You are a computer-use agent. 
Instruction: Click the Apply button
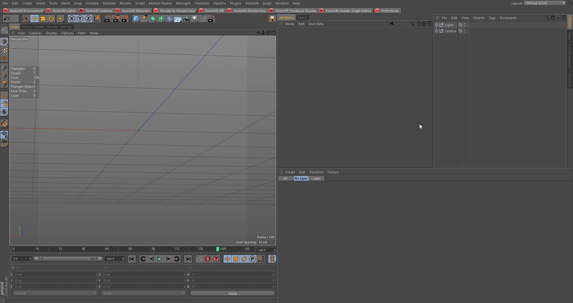(x=232, y=293)
